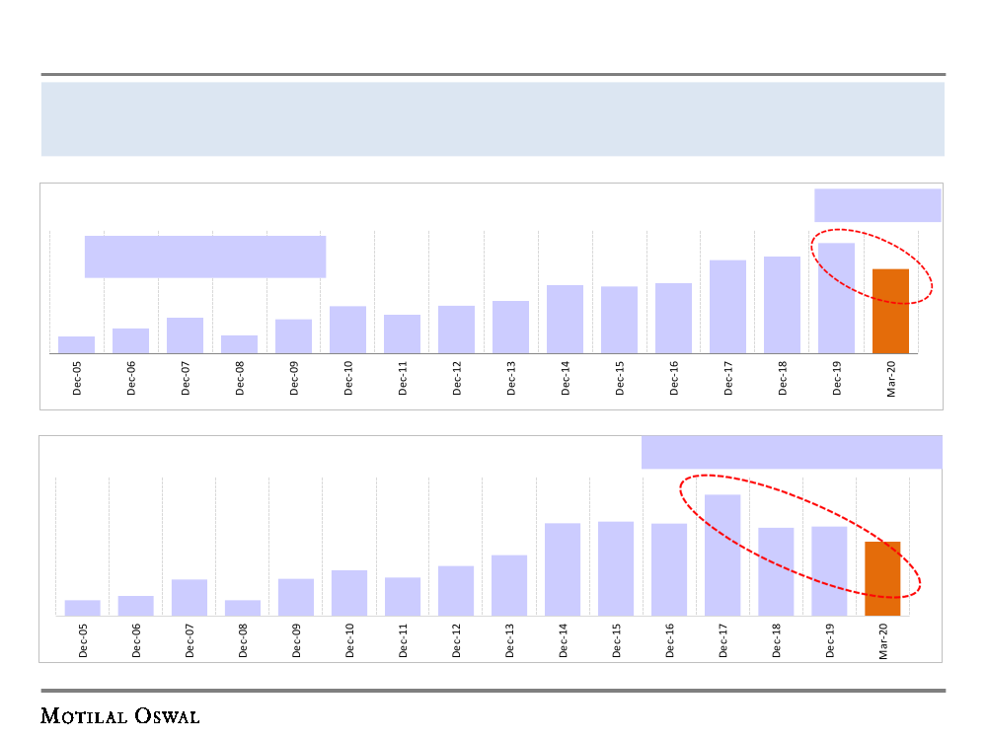Select the Dec-13 bar in the bottom chart
The image size is (987, 740).
tap(509, 585)
